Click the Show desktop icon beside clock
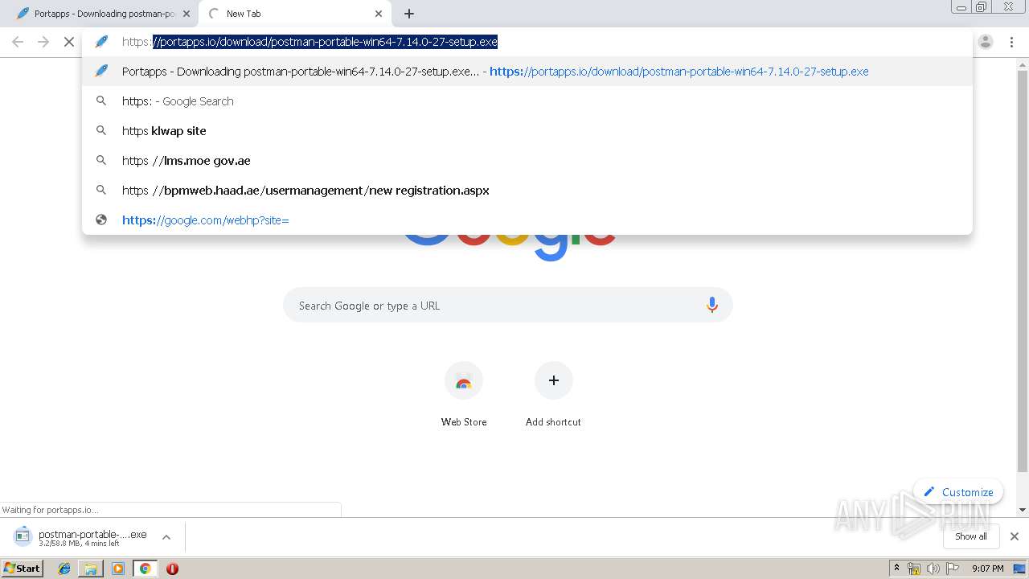 click(1020, 569)
